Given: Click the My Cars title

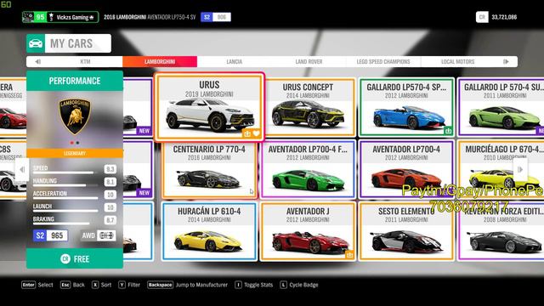Looking at the screenshot, I should 71,43.
